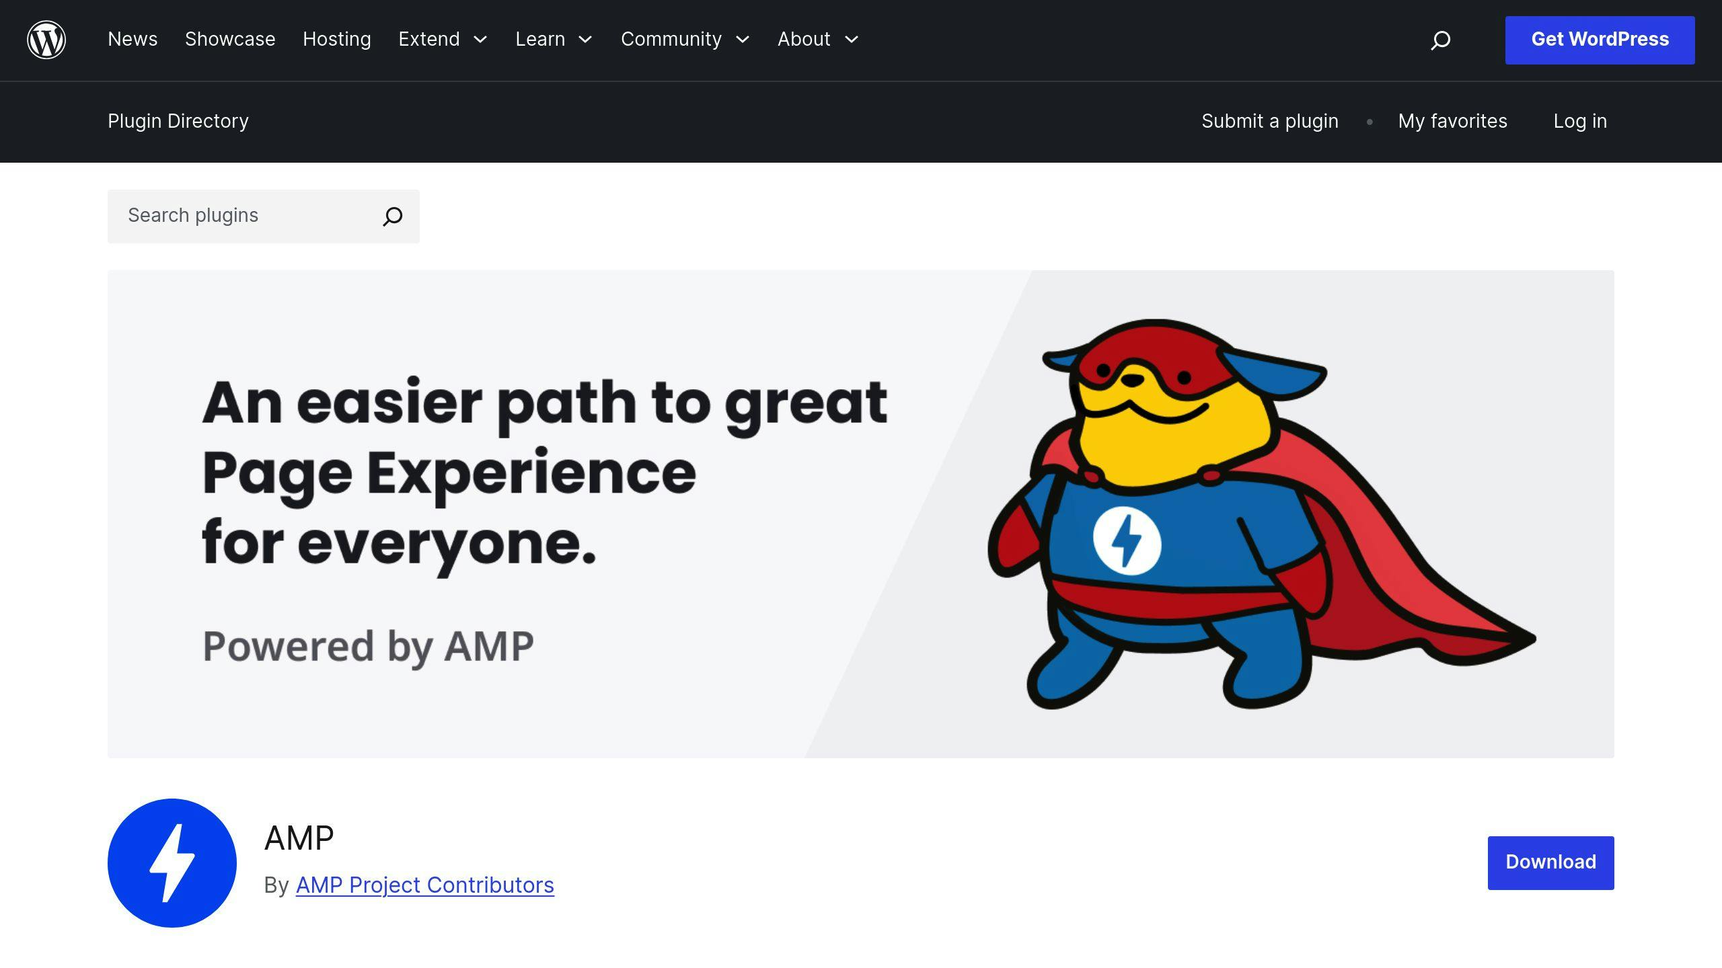Click Submit a plugin link
The width and height of the screenshot is (1722, 968).
pos(1270,122)
